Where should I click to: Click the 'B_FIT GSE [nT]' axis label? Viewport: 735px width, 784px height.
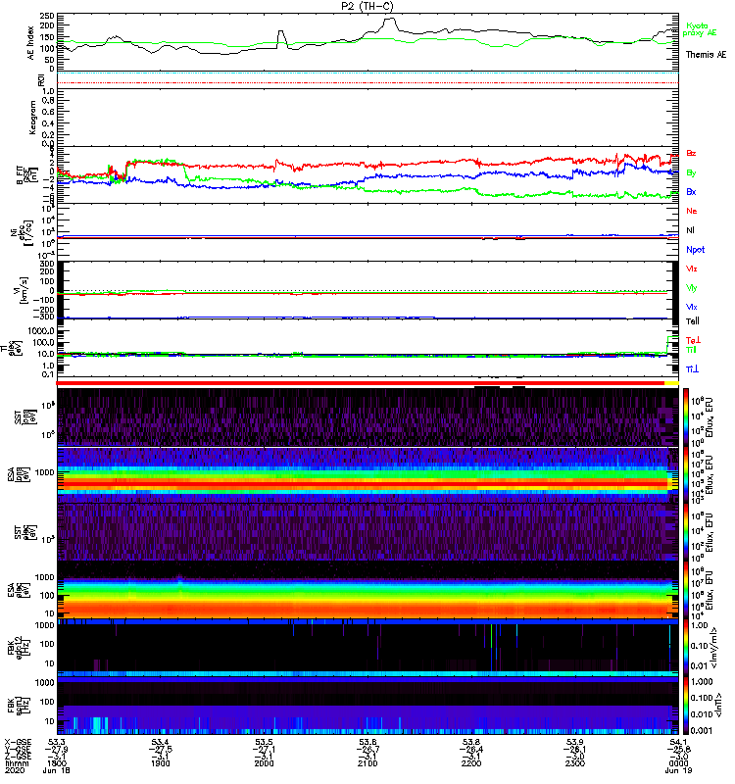click(x=27, y=175)
